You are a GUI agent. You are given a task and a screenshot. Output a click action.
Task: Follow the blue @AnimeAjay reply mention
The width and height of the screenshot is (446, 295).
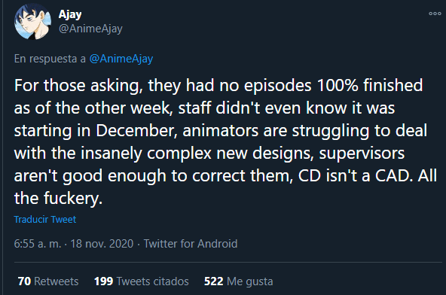pyautogui.click(x=121, y=59)
